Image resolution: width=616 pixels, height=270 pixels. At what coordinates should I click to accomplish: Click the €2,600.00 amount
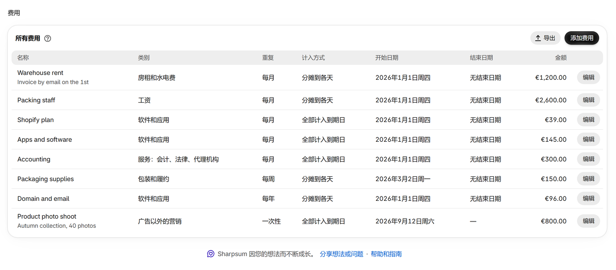pos(551,100)
